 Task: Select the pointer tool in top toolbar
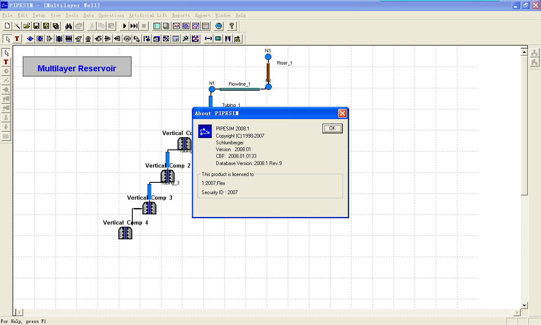click(8, 39)
